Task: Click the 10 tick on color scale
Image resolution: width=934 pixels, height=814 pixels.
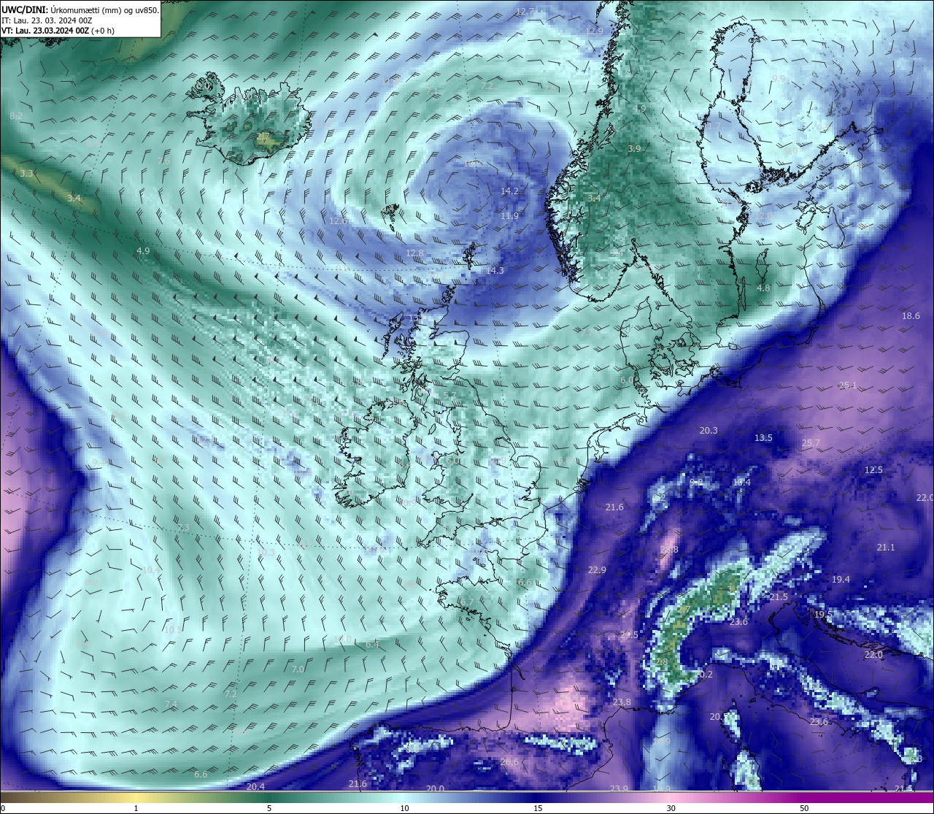Action: [404, 808]
